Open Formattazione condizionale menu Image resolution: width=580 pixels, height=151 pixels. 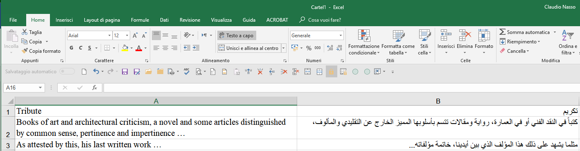(x=364, y=42)
